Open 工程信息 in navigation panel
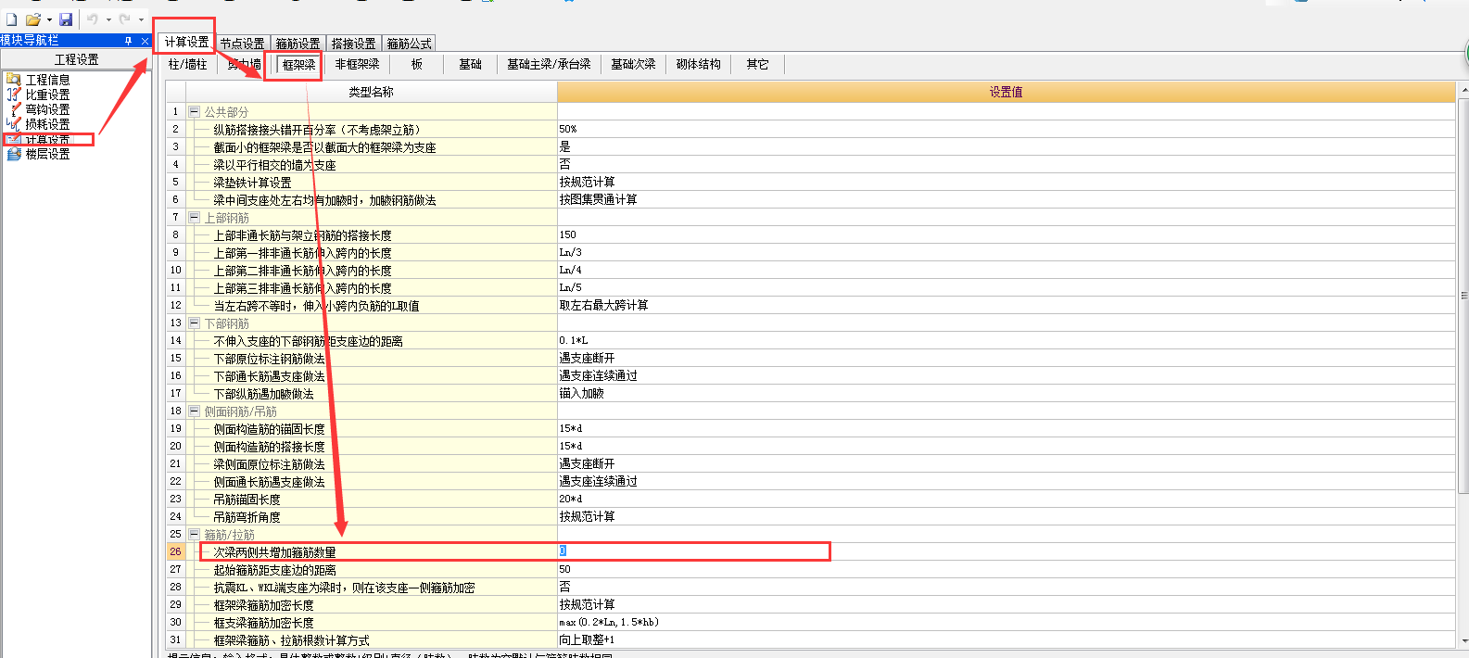Screen dimensions: 1469x658 click(x=47, y=80)
